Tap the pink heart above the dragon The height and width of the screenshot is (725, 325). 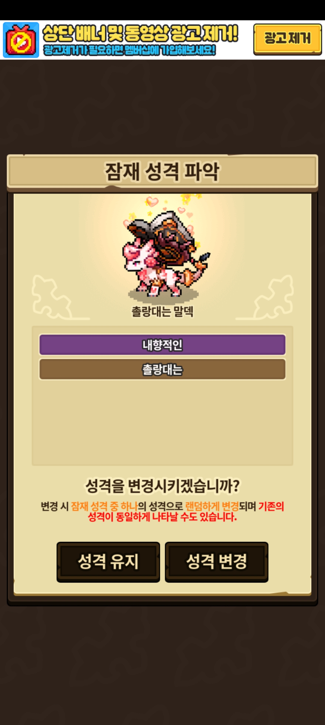(152, 201)
